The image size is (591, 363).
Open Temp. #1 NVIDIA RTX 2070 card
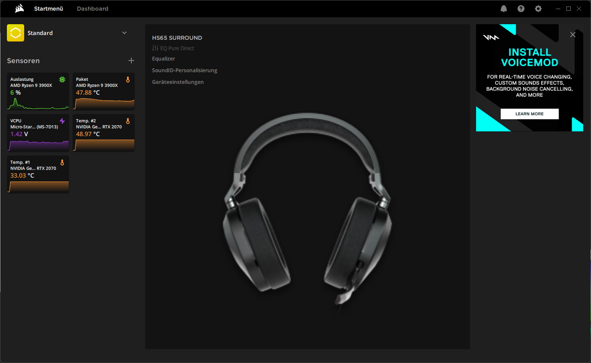click(38, 175)
